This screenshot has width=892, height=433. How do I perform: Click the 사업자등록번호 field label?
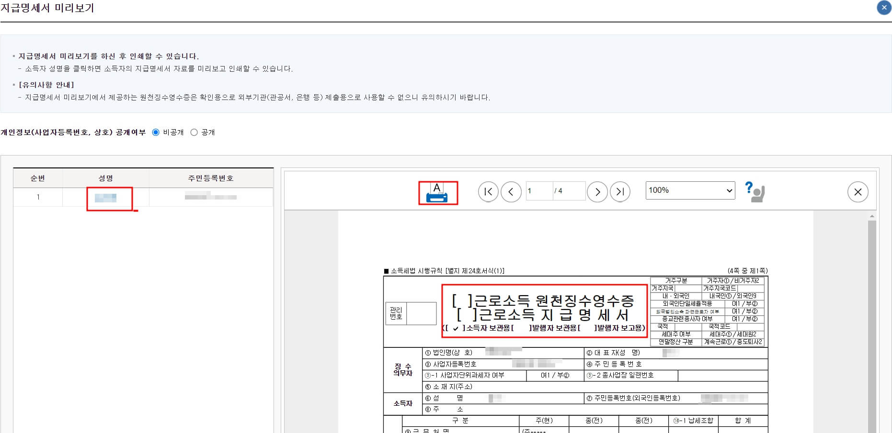pyautogui.click(x=450, y=364)
